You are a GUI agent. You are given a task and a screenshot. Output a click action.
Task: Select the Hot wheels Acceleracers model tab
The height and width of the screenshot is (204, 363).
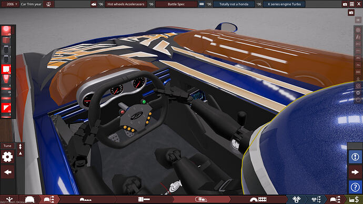pos(126,4)
